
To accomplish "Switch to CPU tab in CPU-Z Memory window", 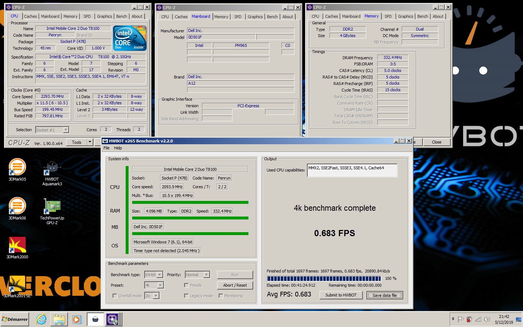I will pyautogui.click(x=315, y=16).
